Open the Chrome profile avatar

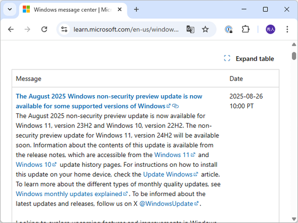270,29
